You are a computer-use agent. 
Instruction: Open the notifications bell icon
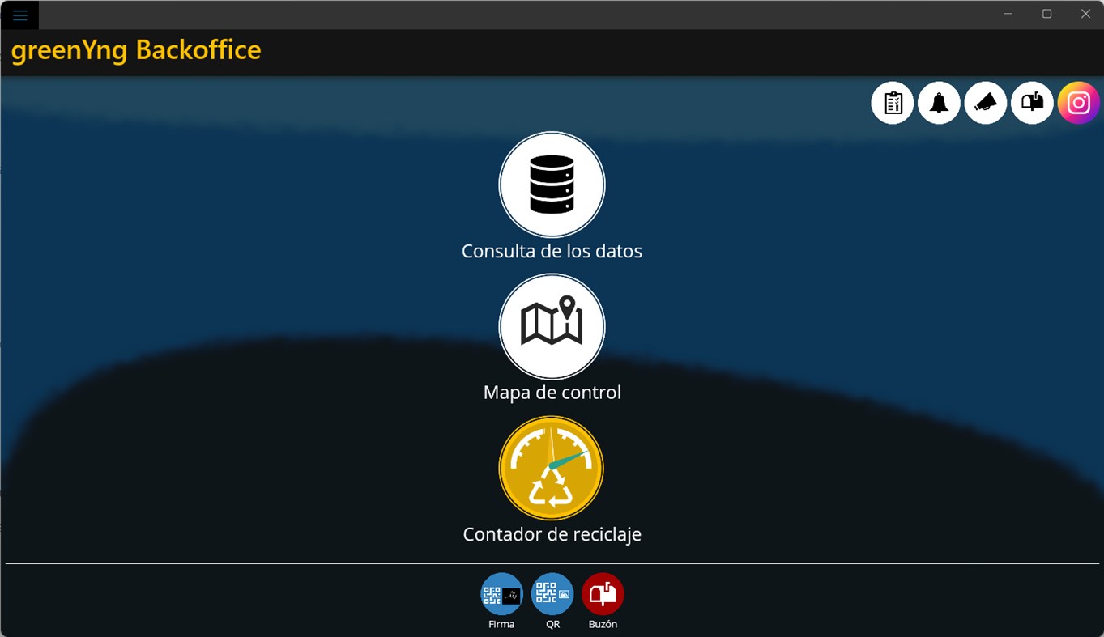939,103
